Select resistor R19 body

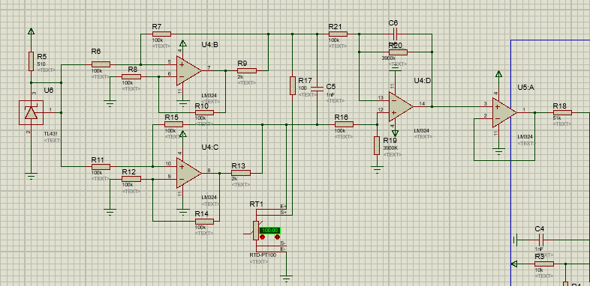click(377, 146)
